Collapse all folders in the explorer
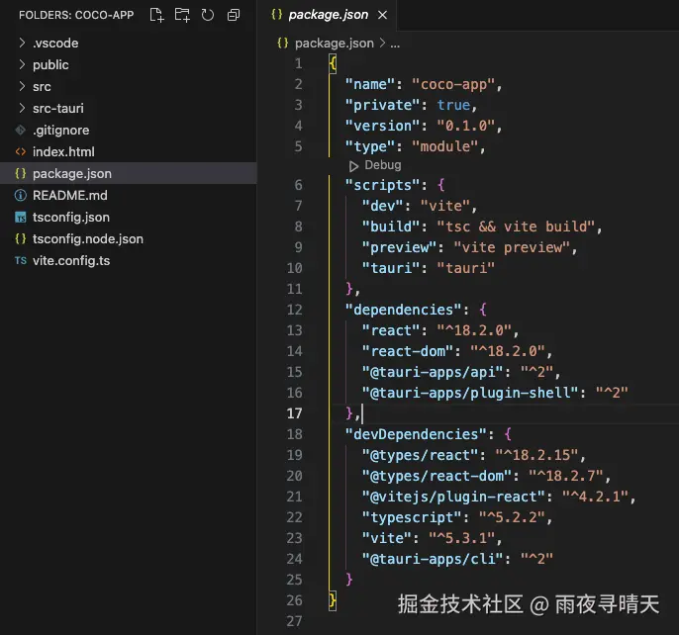 [x=234, y=15]
